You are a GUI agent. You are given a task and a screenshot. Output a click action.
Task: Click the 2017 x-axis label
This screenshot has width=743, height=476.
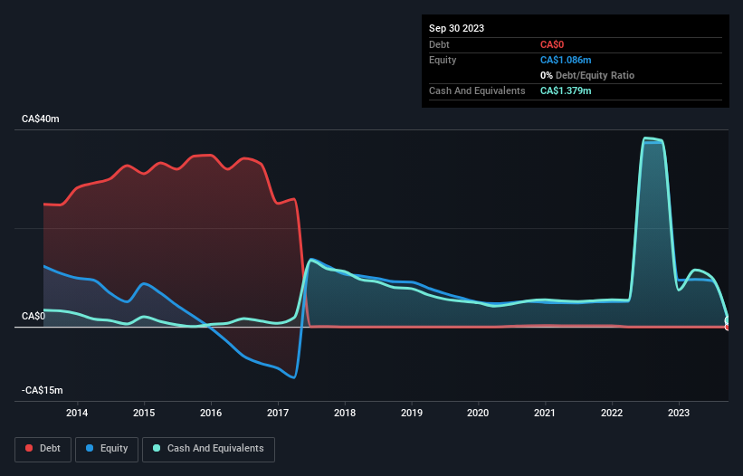pyautogui.click(x=278, y=413)
